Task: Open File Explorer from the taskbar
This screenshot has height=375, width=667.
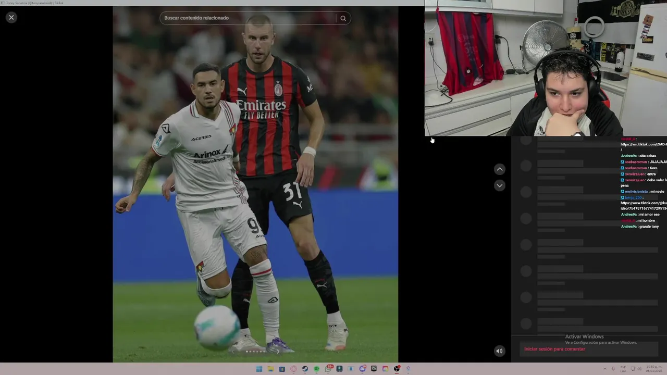Action: click(x=270, y=369)
